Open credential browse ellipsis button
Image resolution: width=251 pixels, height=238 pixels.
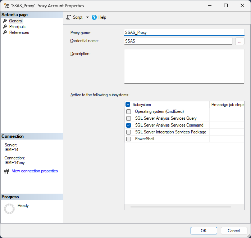239,41
